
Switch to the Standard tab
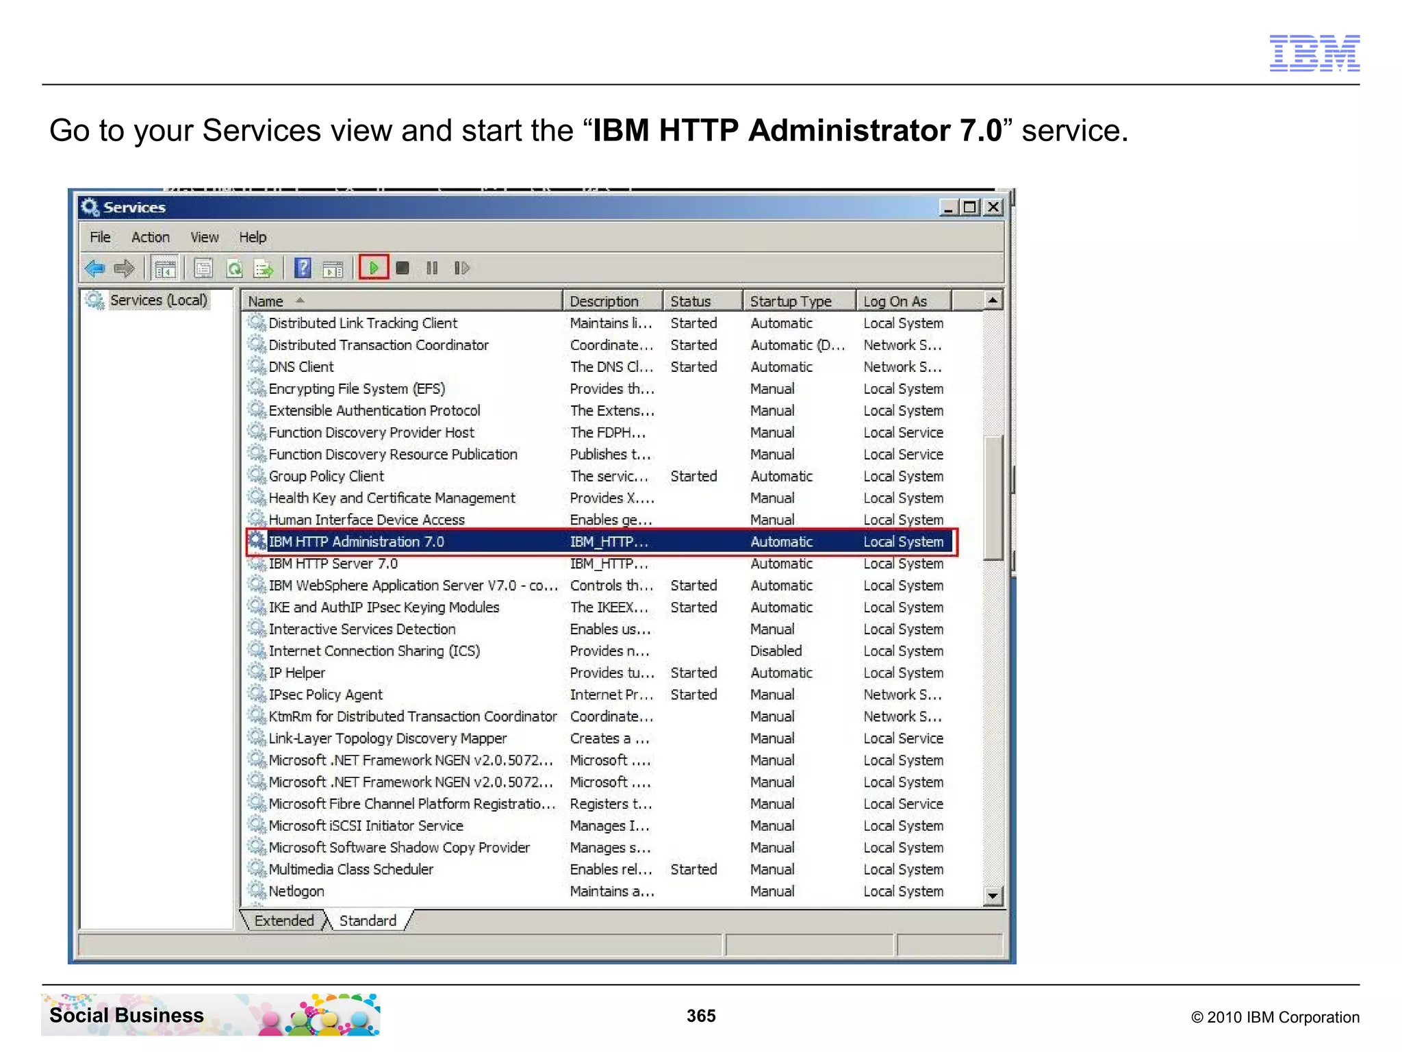(x=368, y=920)
